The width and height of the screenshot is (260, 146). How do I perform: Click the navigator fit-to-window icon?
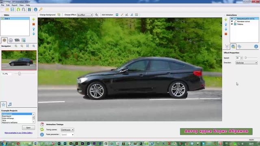pyautogui.click(x=28, y=46)
